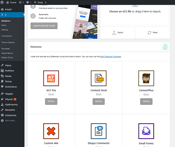The width and height of the screenshot is (175, 147).
Task: Click the Disqus Comments icon
Action: click(99, 131)
